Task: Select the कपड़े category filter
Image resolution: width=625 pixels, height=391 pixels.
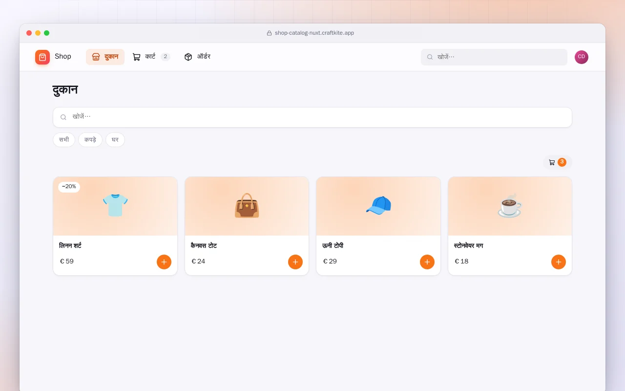Action: click(x=90, y=140)
